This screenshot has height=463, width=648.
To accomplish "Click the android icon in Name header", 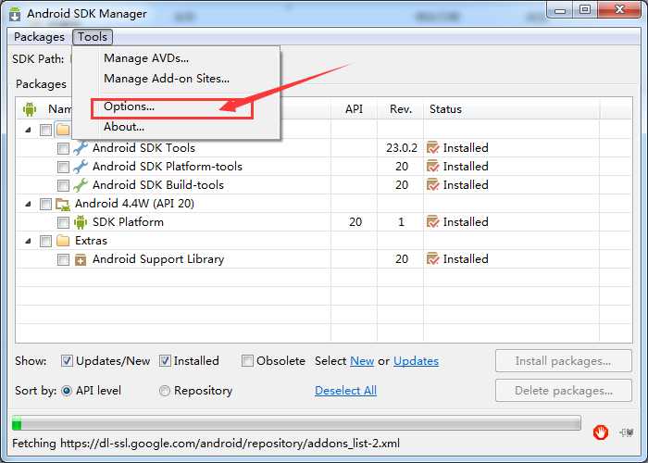I will 30,109.
